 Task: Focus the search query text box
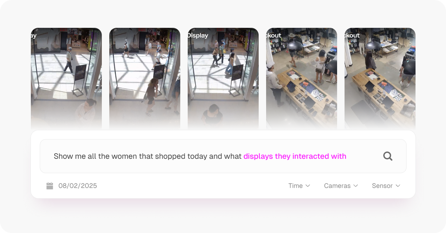click(x=223, y=156)
